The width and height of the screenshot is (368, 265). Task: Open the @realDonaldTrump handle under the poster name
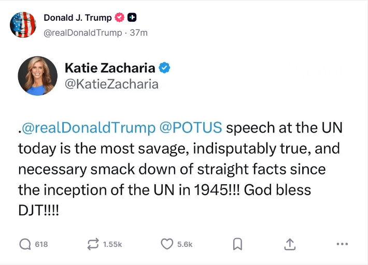coord(82,32)
